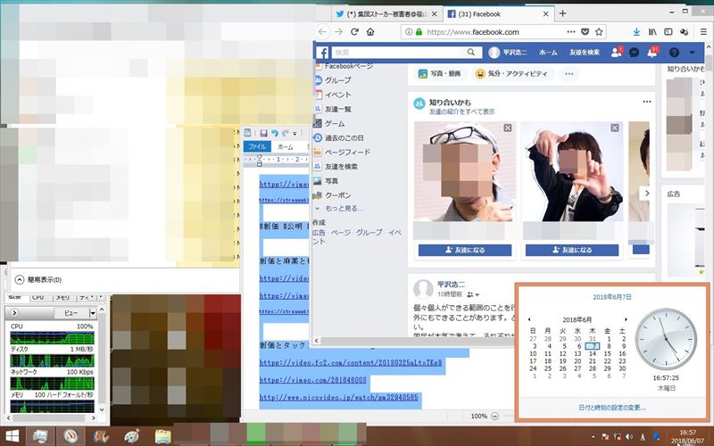Customize Word quick access toolbar dropdown
The width and height of the screenshot is (714, 446).
pyautogui.click(x=295, y=133)
